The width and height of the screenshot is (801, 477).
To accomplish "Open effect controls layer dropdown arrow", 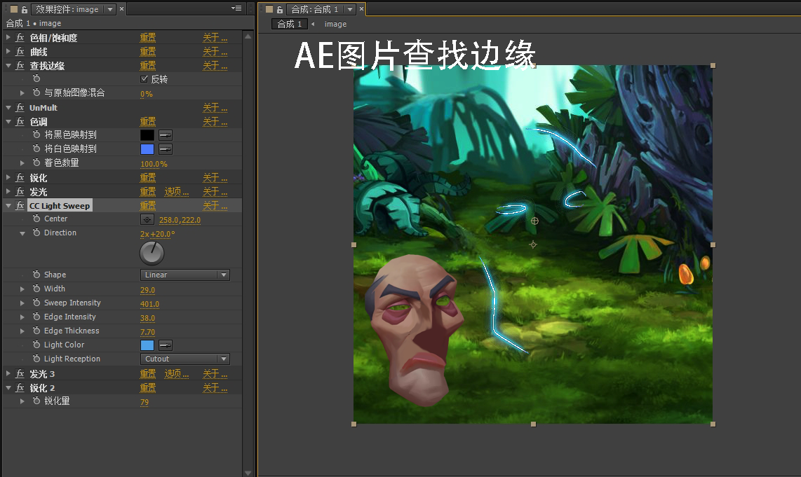I will coord(110,9).
